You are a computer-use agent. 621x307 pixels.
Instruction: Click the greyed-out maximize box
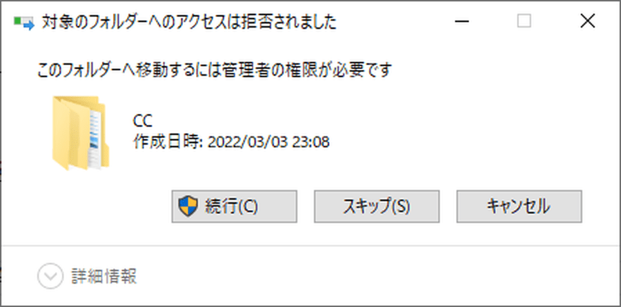(x=524, y=21)
